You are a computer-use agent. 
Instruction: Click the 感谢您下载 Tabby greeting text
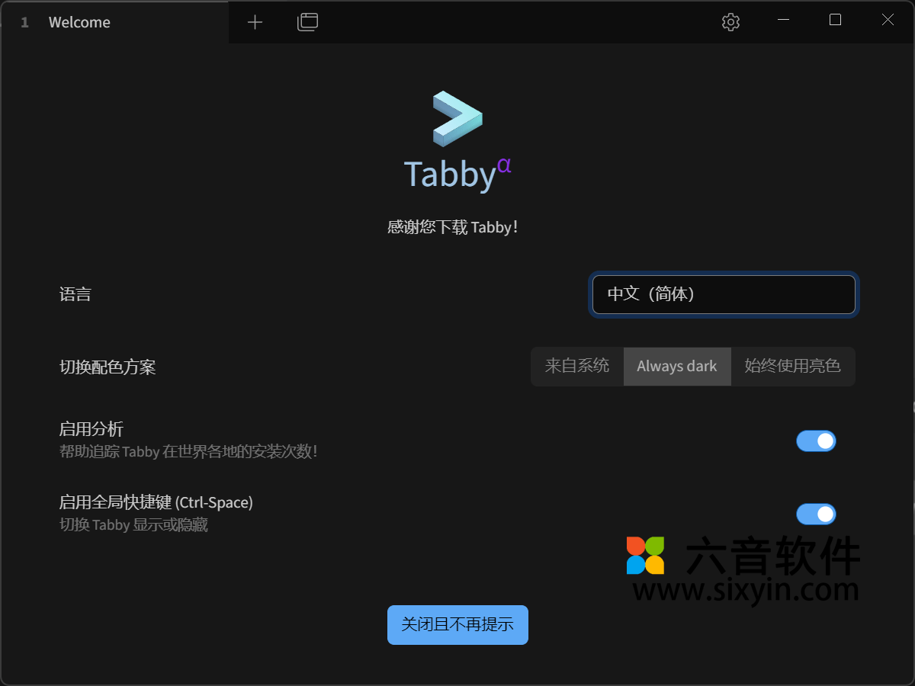[x=453, y=226]
